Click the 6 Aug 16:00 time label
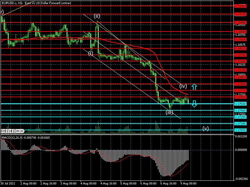The image size is (250, 187). tap(168, 183)
